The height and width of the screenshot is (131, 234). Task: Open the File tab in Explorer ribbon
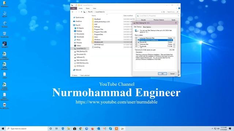[x=73, y=8]
